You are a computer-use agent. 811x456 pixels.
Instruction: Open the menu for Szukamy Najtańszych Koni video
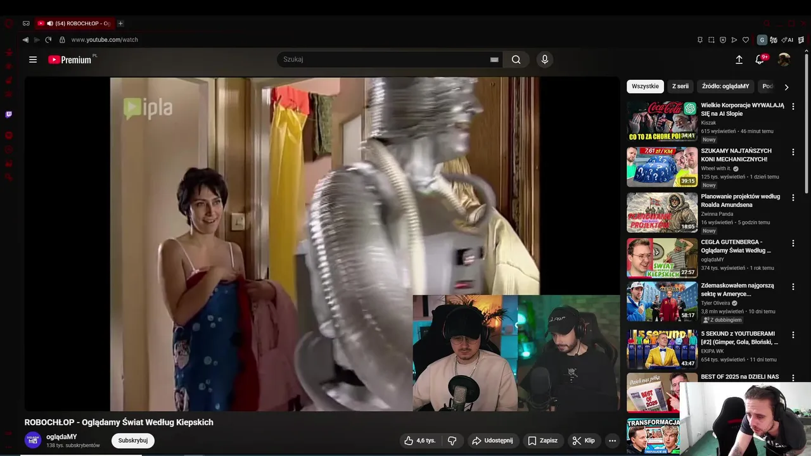pos(793,152)
